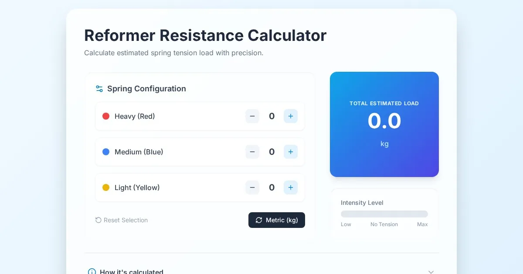Toggle units with Metric (kg) button
The width and height of the screenshot is (523, 274).
[277, 220]
